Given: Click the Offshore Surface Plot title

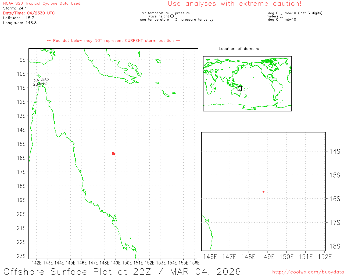Looking at the screenshot, I should (122, 271).
